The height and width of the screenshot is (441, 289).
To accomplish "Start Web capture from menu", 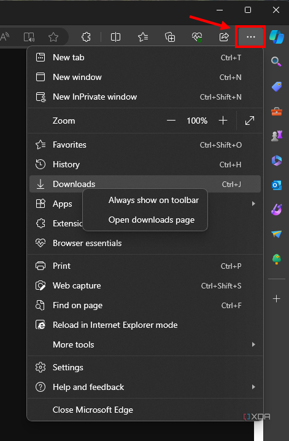I will (145, 285).
